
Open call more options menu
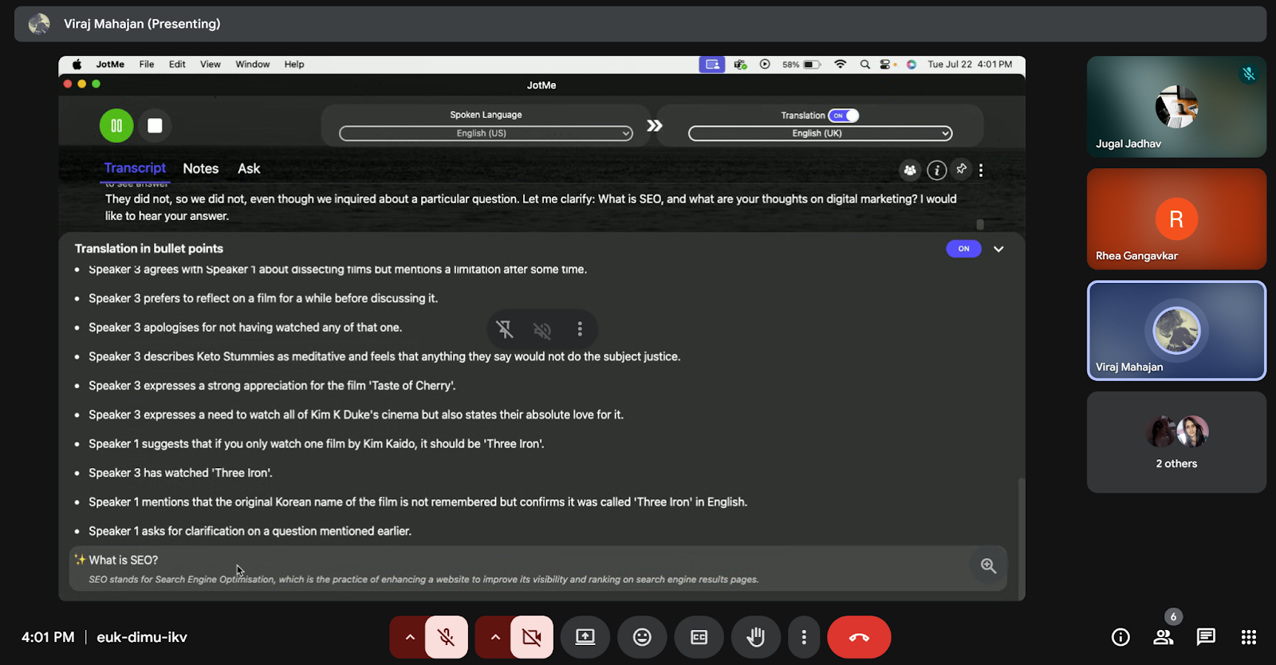coord(804,637)
